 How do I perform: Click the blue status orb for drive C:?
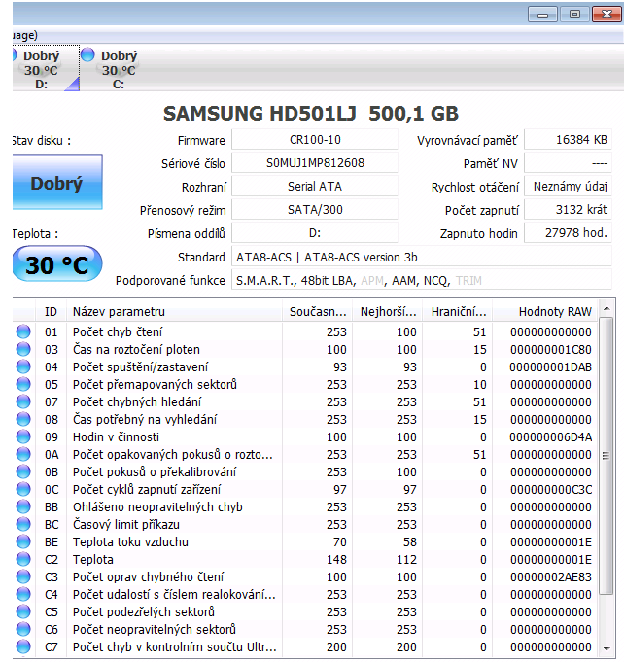(87, 54)
